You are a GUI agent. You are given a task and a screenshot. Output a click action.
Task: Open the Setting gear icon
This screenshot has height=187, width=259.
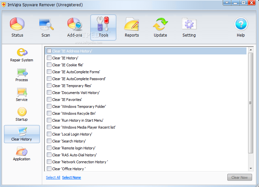point(189,24)
